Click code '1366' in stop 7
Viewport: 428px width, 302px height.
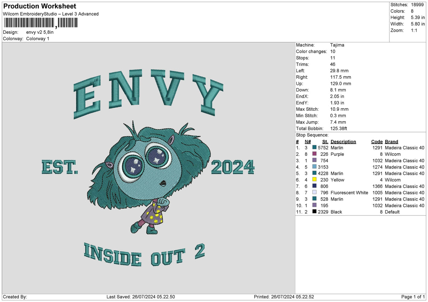tap(377, 186)
